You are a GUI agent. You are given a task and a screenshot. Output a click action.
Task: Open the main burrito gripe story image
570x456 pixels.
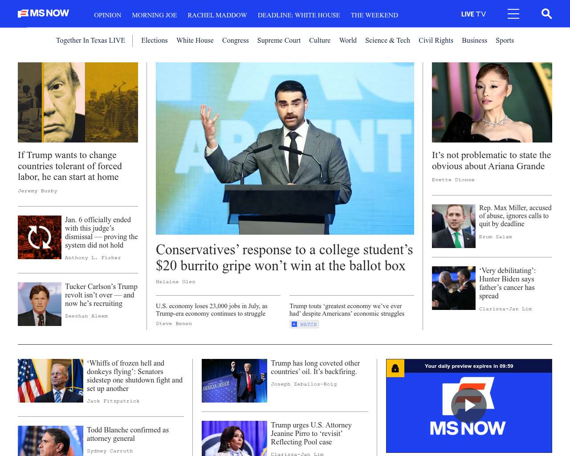285,148
